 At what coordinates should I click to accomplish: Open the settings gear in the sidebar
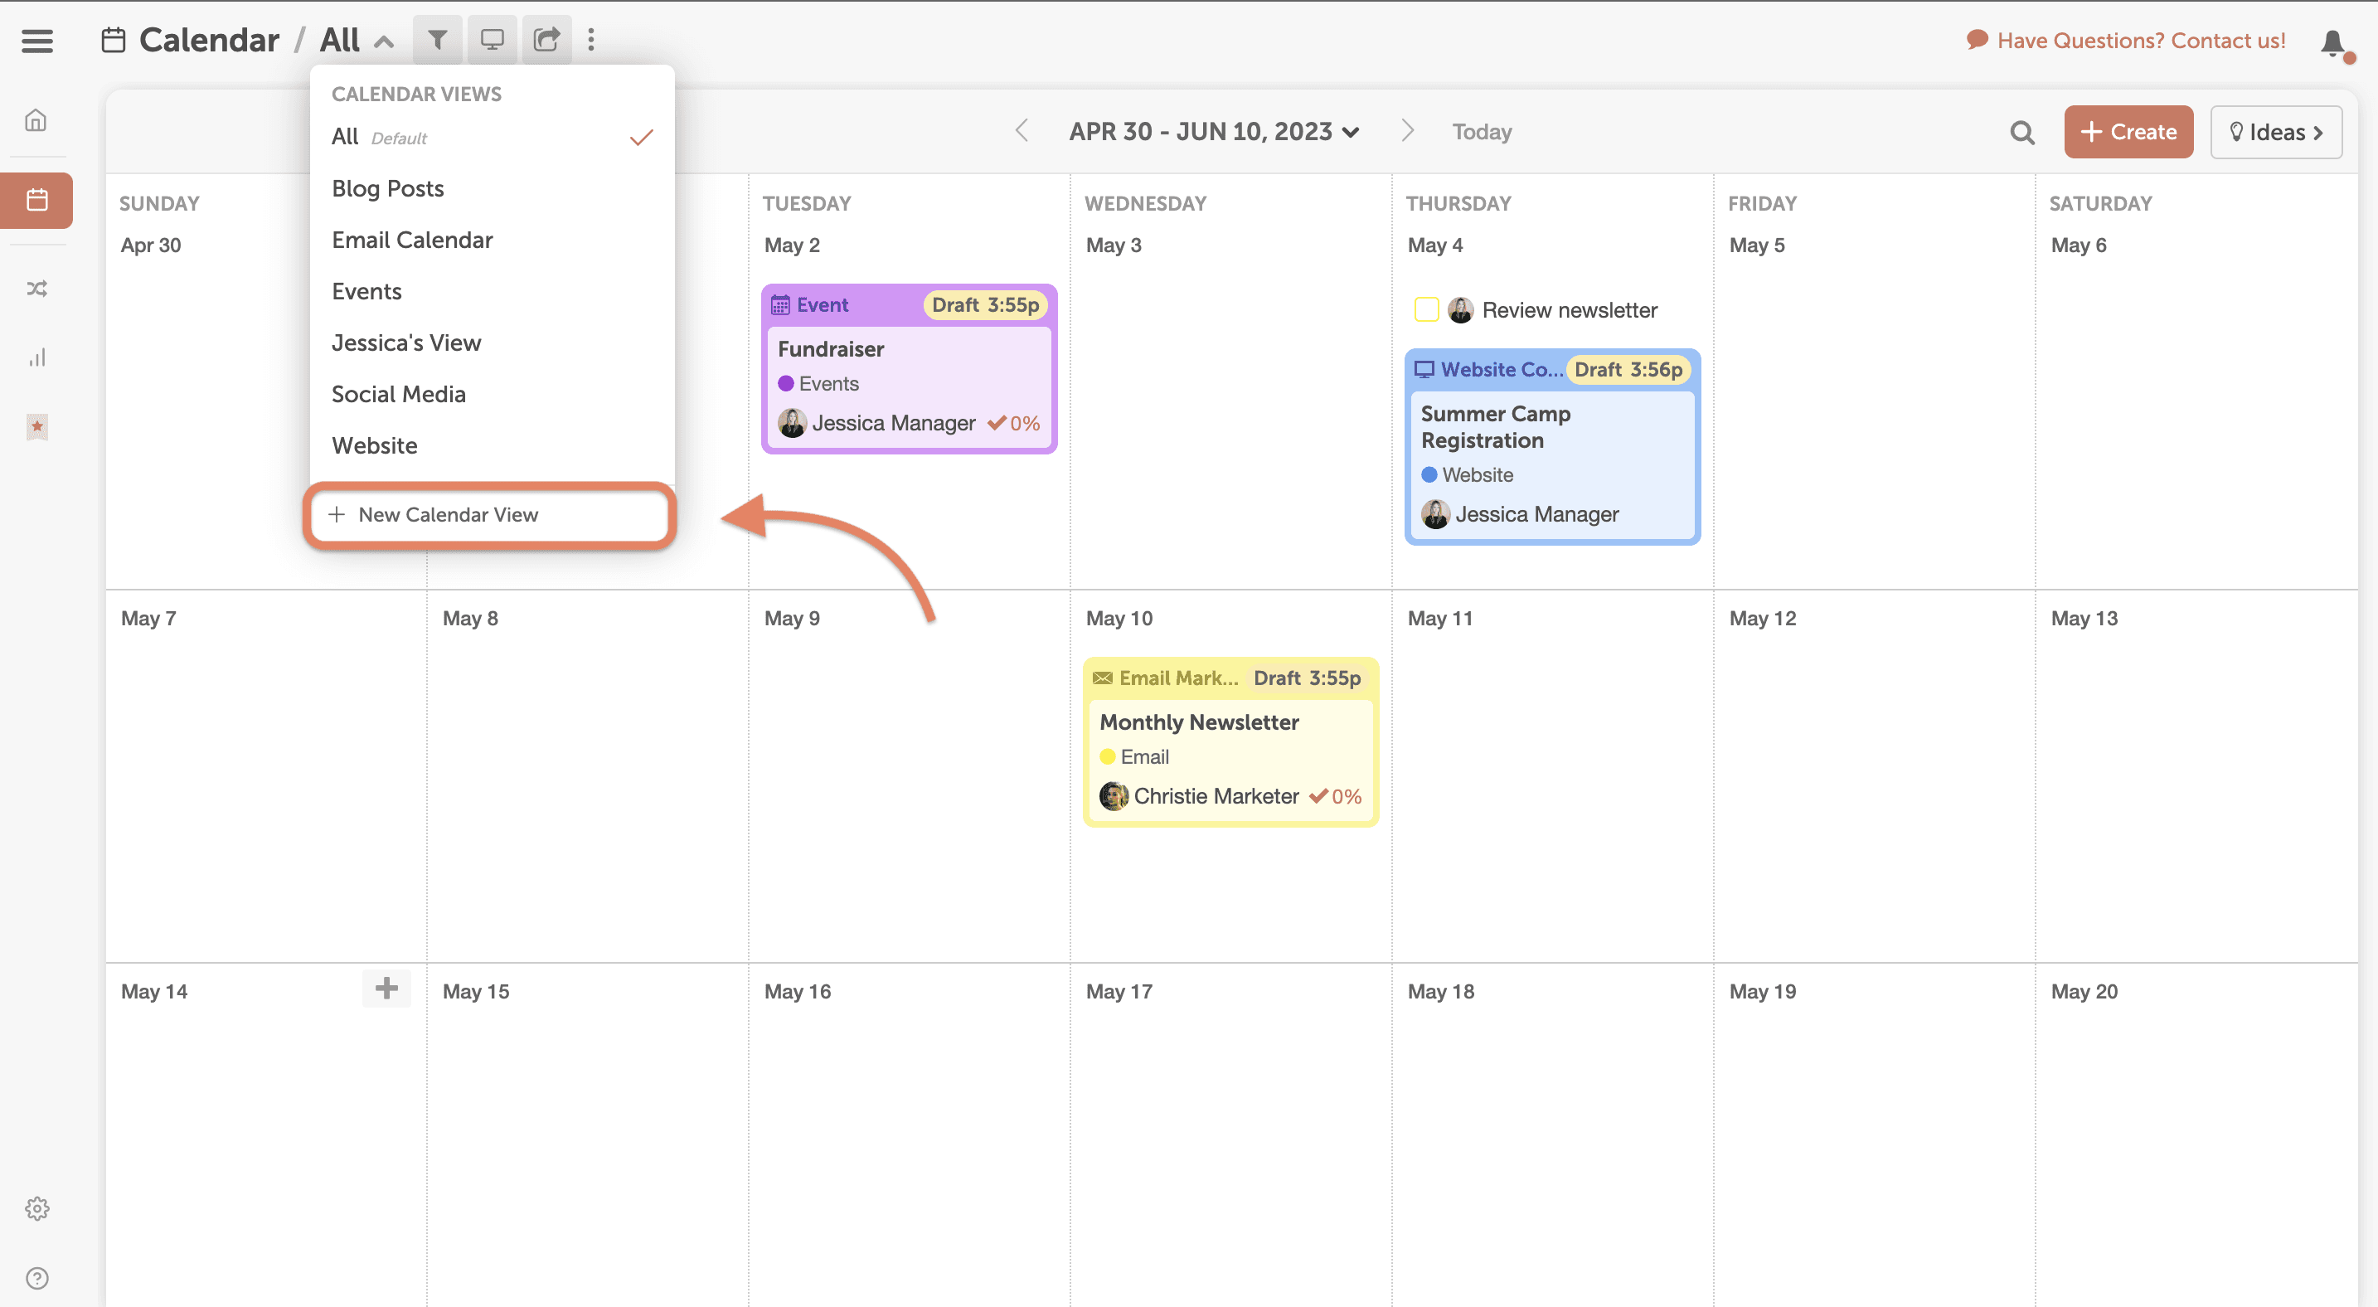(x=37, y=1208)
